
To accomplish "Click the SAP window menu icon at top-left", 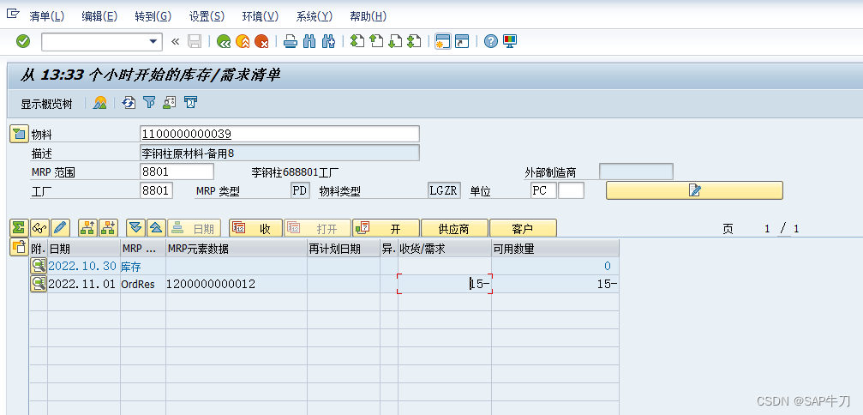I will [x=12, y=15].
